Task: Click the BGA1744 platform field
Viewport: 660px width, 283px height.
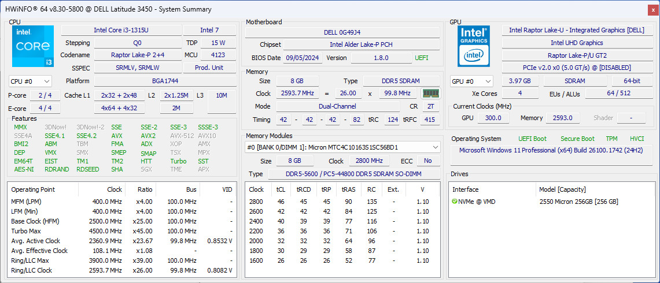Action: click(165, 81)
